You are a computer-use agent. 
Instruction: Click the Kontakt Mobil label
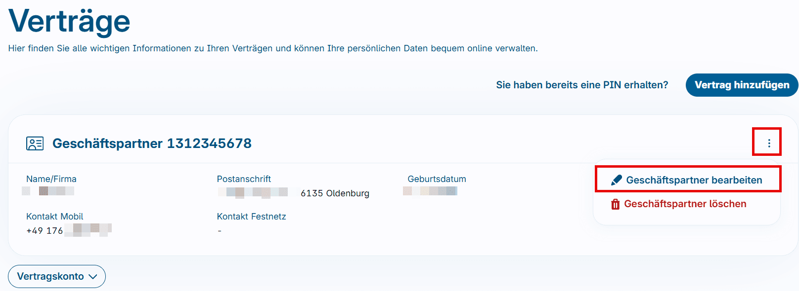click(x=54, y=217)
